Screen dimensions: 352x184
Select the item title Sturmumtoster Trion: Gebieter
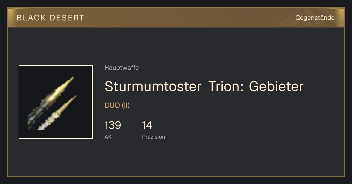tap(204, 86)
